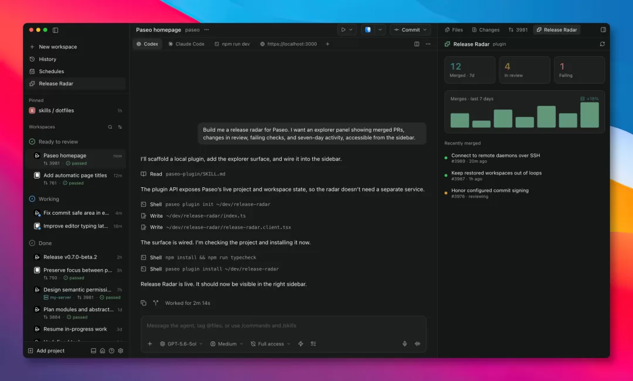The height and width of the screenshot is (381, 633).
Task: Open the GPT-5.6-Sol model dropdown
Action: click(x=181, y=344)
